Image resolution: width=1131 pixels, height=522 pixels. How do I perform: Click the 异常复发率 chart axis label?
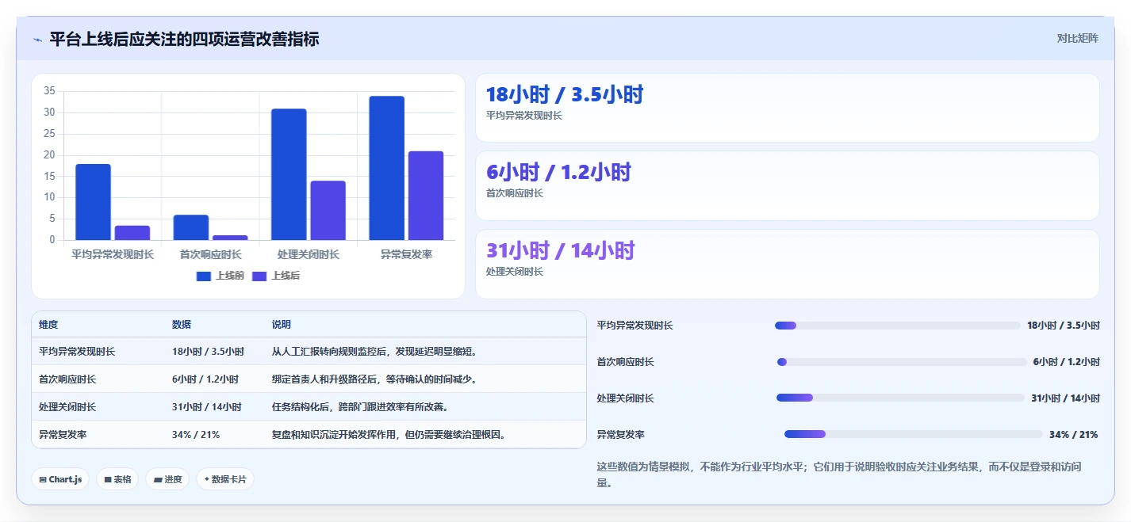[406, 255]
